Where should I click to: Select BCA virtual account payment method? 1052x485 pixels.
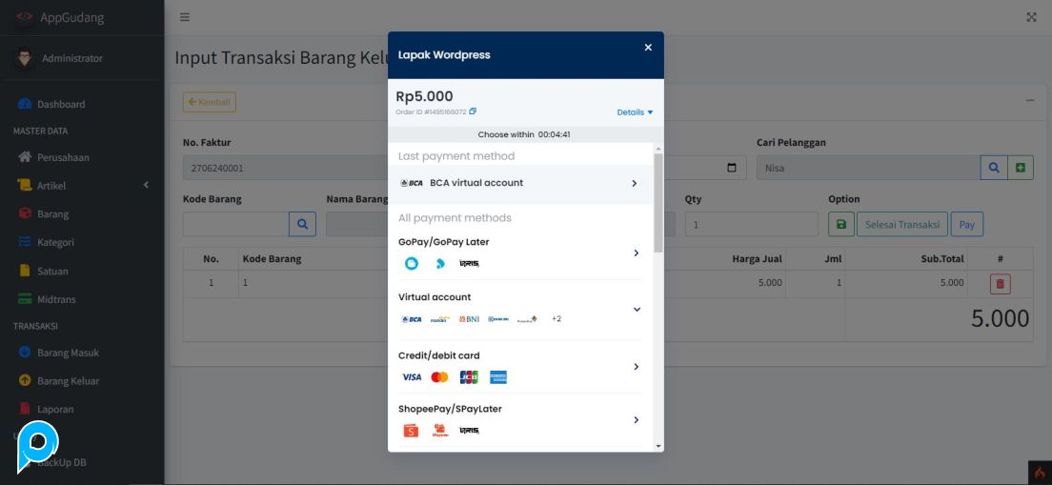tap(519, 183)
